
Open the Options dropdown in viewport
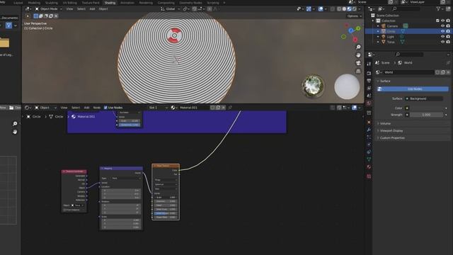(355, 16)
